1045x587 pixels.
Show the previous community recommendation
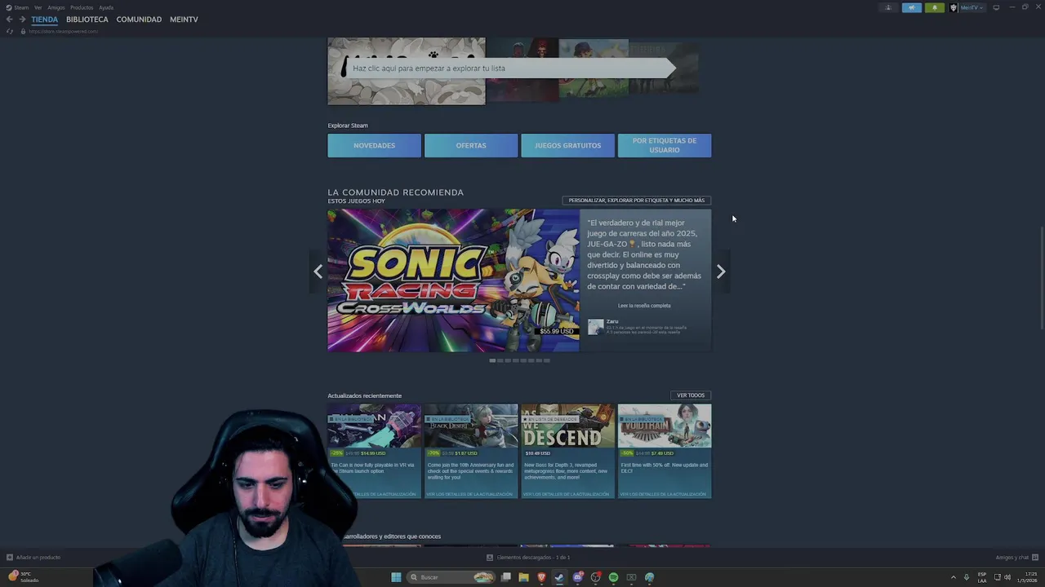click(x=318, y=272)
